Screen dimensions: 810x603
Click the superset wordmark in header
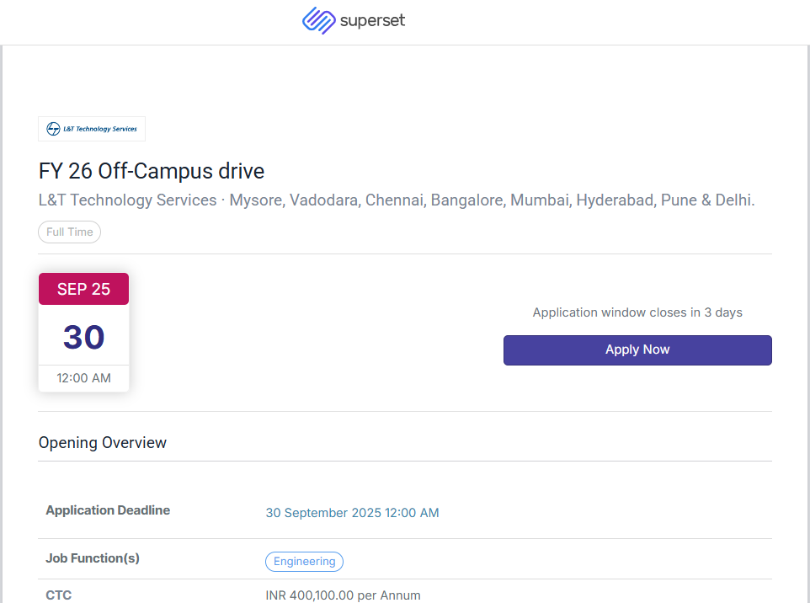pos(372,20)
